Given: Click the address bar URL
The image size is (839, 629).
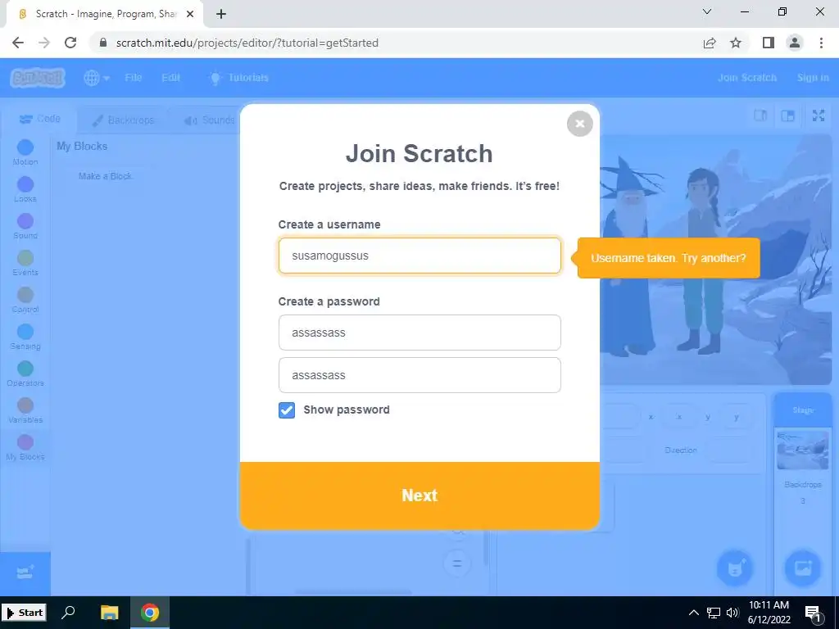Looking at the screenshot, I should point(247,43).
